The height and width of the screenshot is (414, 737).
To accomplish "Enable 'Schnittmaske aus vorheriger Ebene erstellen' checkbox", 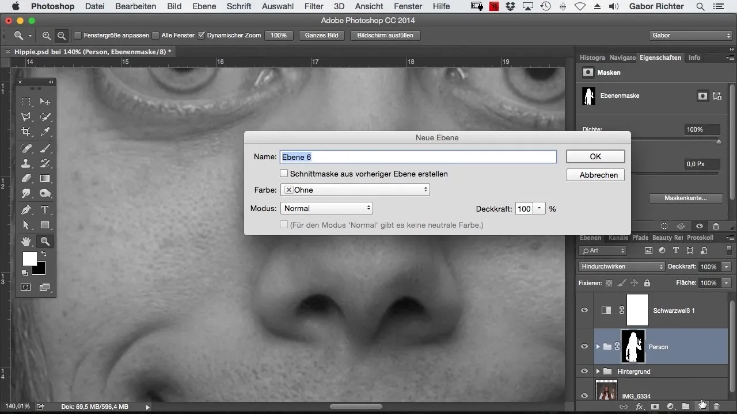I will coord(284,173).
